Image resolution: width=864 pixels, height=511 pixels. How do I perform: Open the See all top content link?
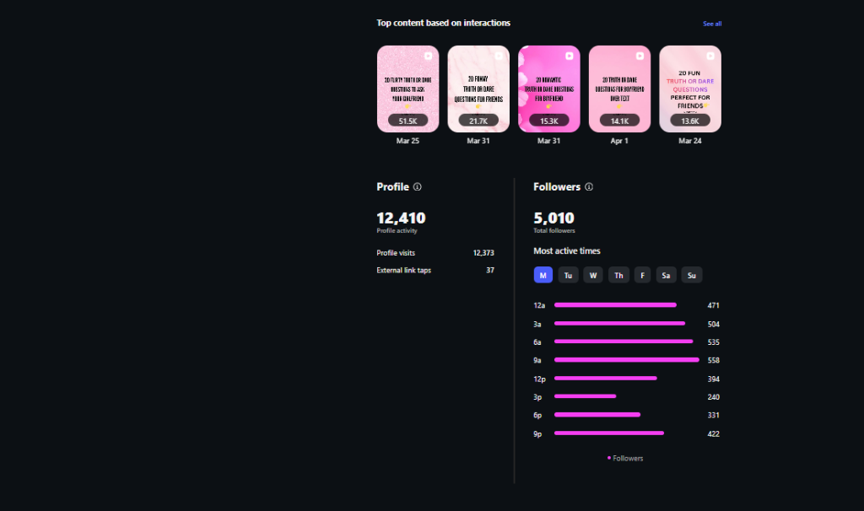pos(712,24)
